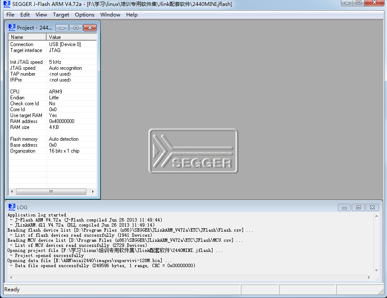The width and height of the screenshot is (387, 298).
Task: Select the 'Auto recognition' value
Action: pyautogui.click(x=65, y=68)
